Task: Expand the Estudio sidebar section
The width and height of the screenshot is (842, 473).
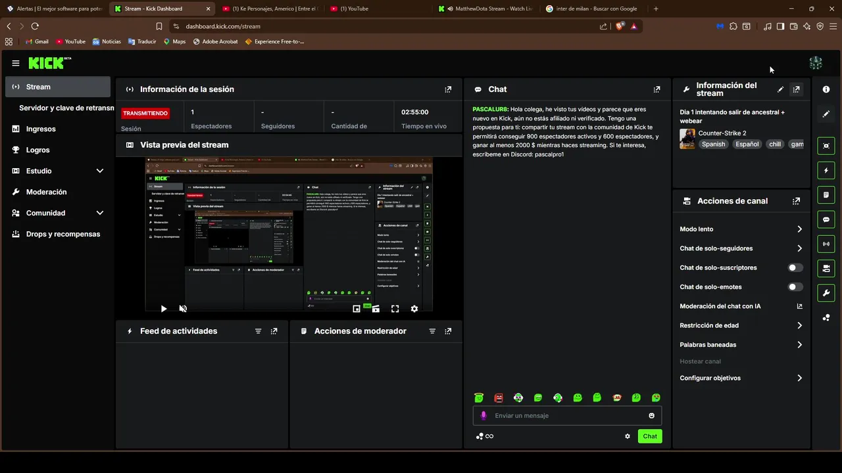Action: click(x=100, y=171)
